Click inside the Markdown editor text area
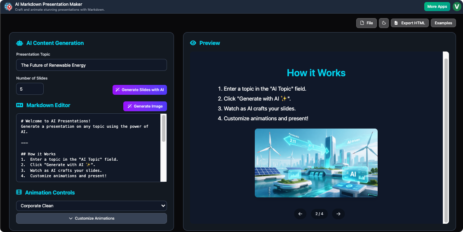This screenshot has height=232, width=463. pyautogui.click(x=89, y=148)
